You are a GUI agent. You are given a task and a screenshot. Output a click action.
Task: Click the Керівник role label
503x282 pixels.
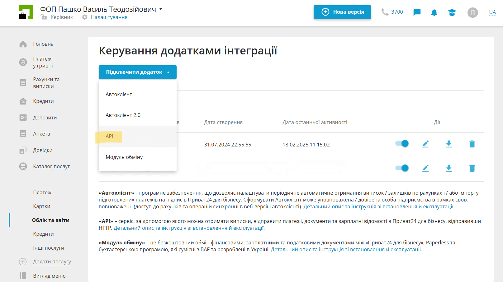[x=62, y=17]
